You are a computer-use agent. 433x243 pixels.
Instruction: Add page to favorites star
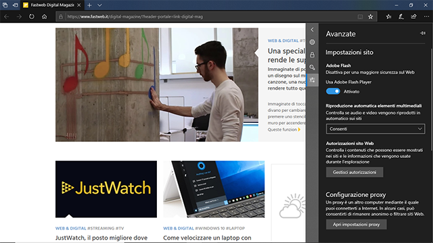[x=371, y=17]
